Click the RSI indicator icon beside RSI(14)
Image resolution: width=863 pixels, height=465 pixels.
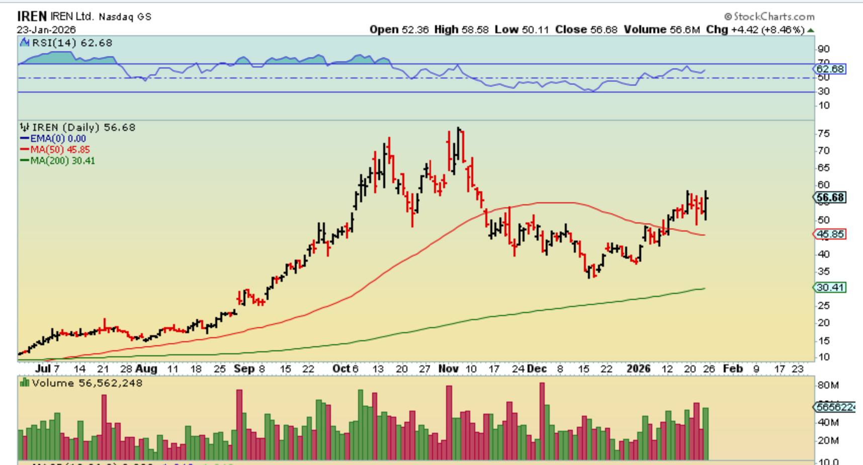pyautogui.click(x=25, y=43)
